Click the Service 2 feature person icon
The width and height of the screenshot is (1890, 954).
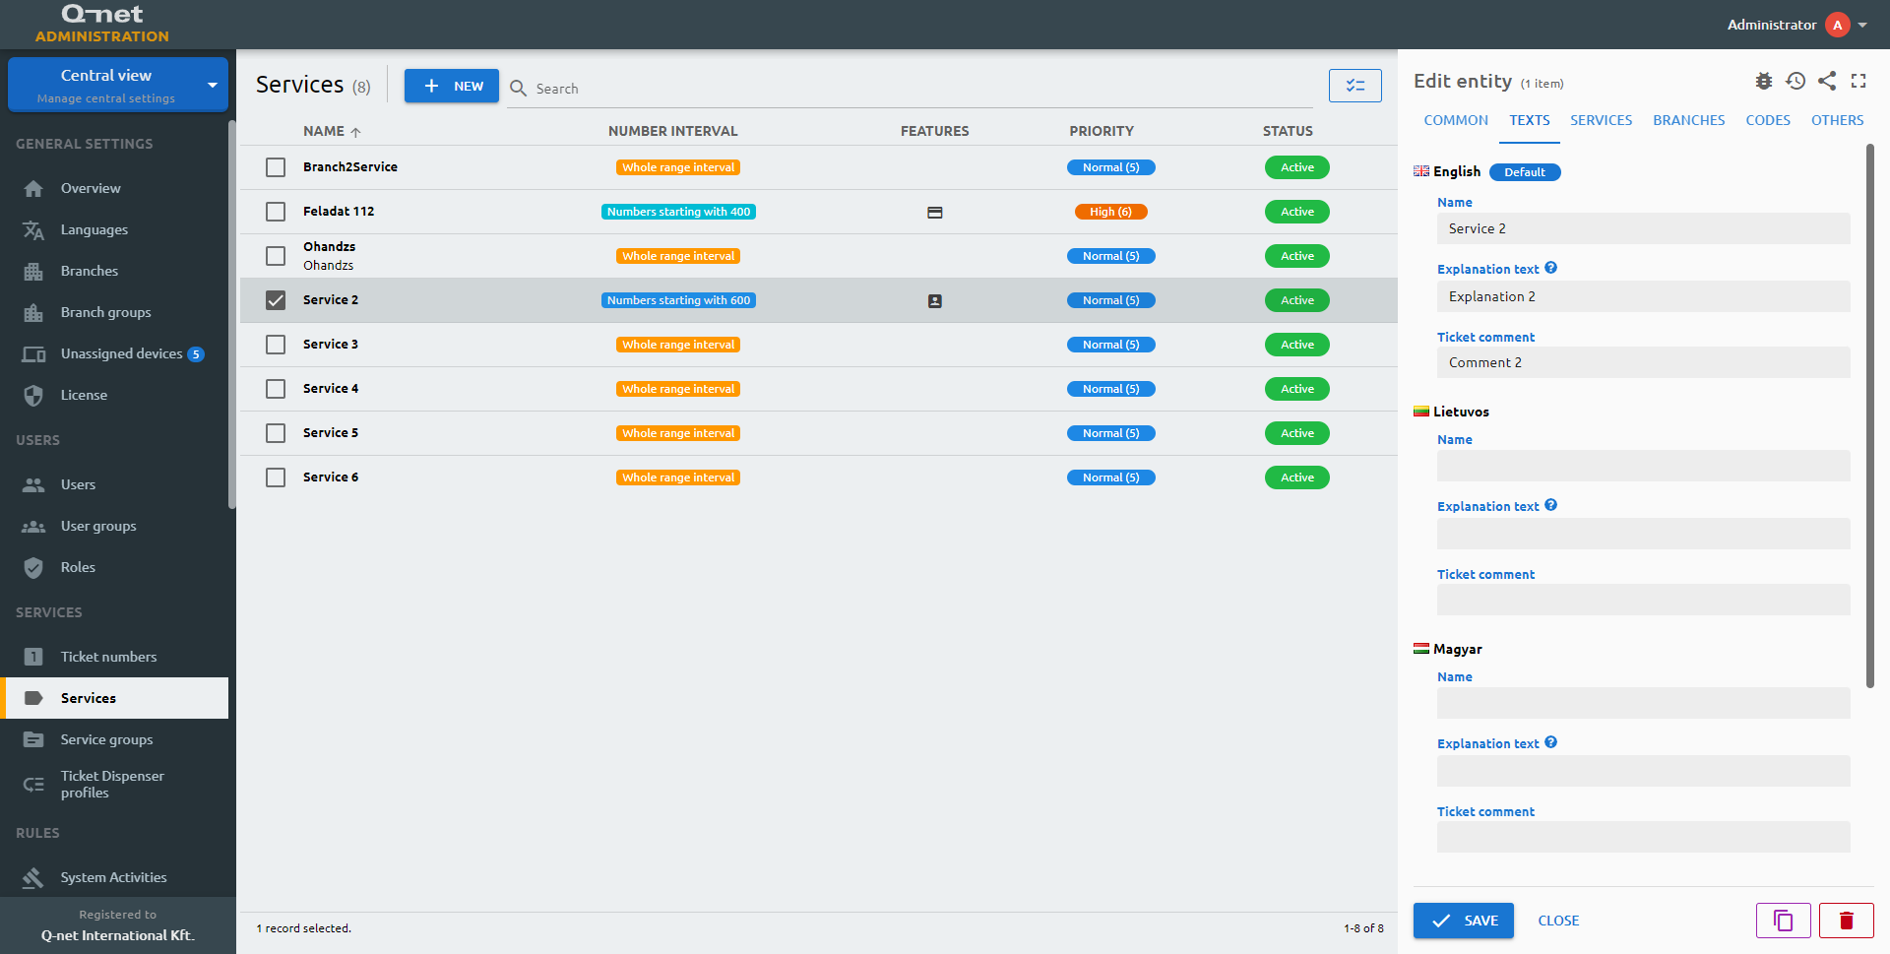point(935,301)
